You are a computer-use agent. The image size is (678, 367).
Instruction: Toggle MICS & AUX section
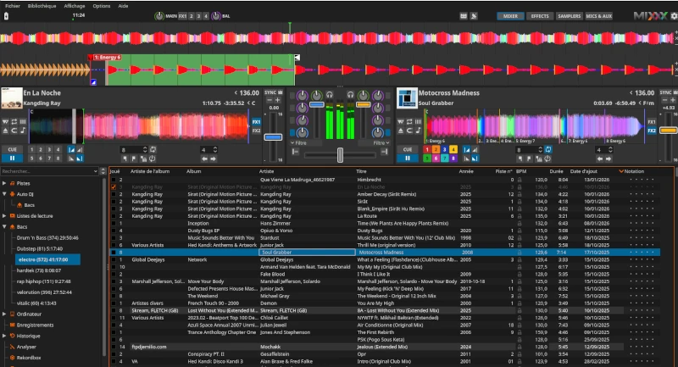pyautogui.click(x=599, y=16)
